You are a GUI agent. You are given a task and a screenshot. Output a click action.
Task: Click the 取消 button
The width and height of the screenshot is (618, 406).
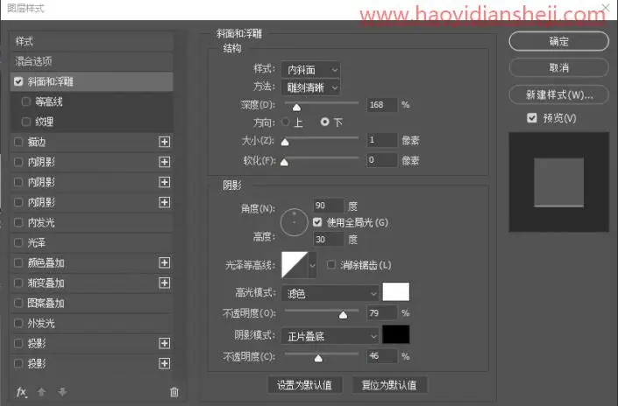[559, 67]
